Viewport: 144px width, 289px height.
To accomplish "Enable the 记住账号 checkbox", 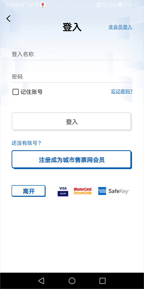I will [x=16, y=92].
